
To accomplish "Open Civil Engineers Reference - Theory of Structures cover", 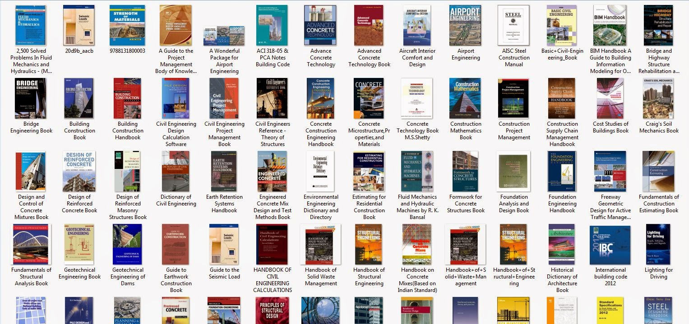I will click(272, 98).
